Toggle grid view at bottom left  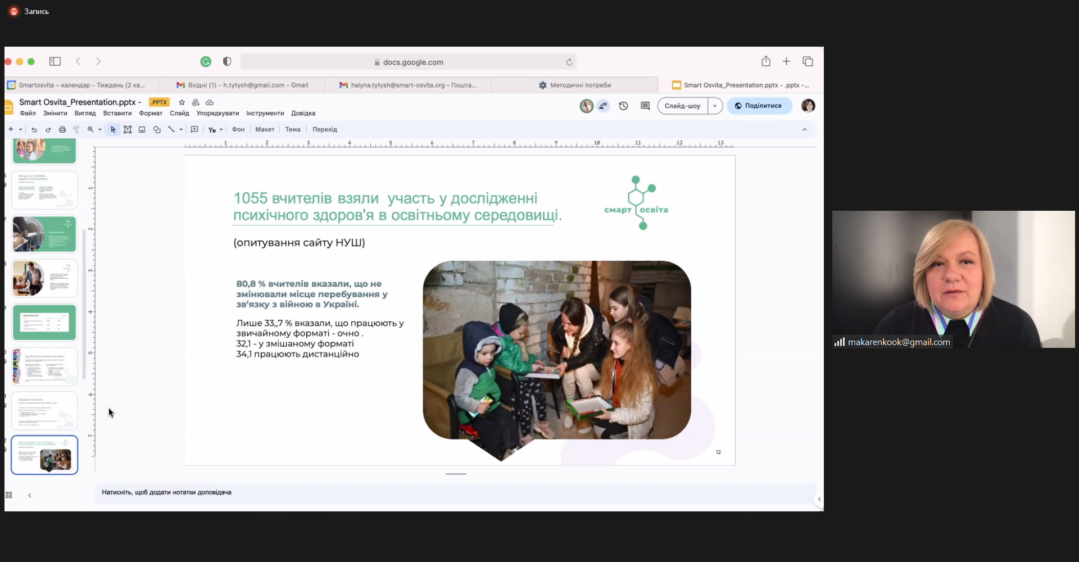(x=9, y=495)
